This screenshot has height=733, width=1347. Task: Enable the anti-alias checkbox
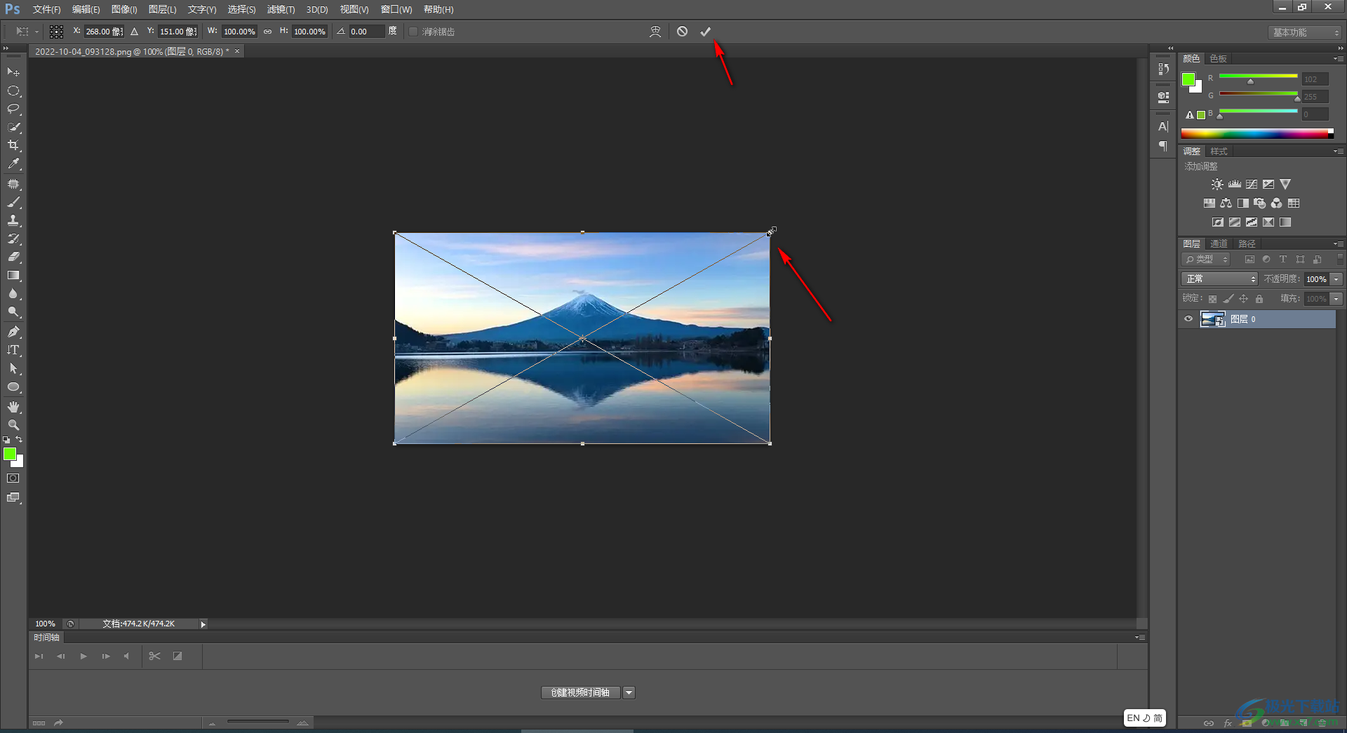coord(413,32)
